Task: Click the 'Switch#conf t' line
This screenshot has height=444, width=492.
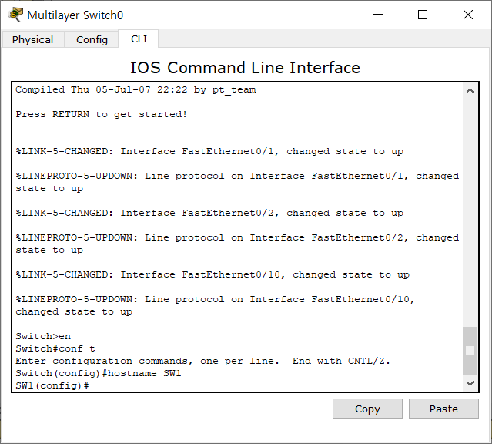Action: 55,348
